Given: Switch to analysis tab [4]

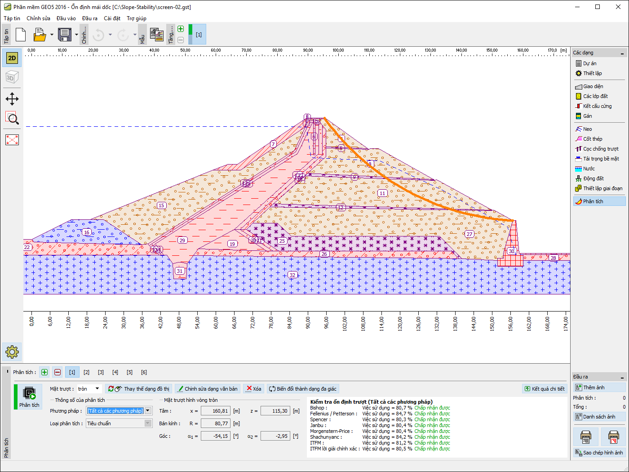Looking at the screenshot, I should coord(115,372).
